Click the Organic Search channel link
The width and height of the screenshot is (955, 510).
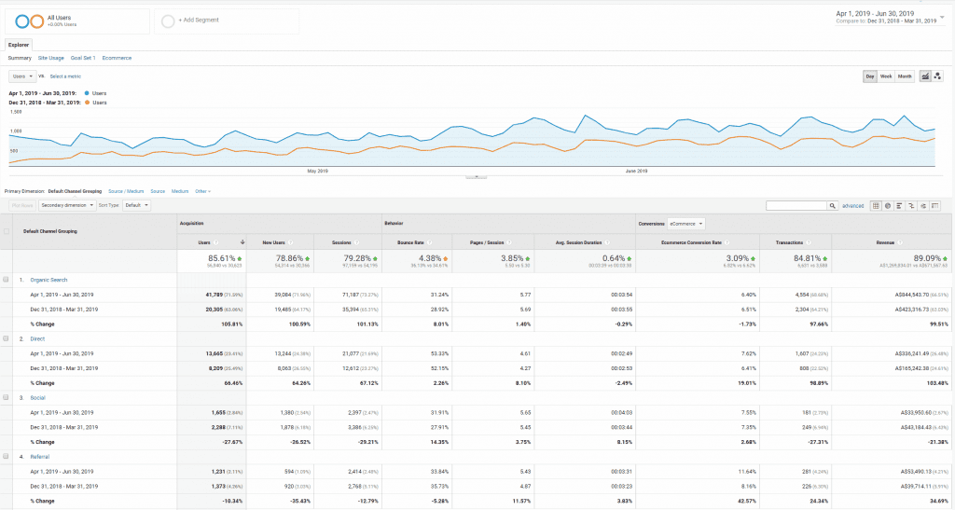click(x=48, y=279)
